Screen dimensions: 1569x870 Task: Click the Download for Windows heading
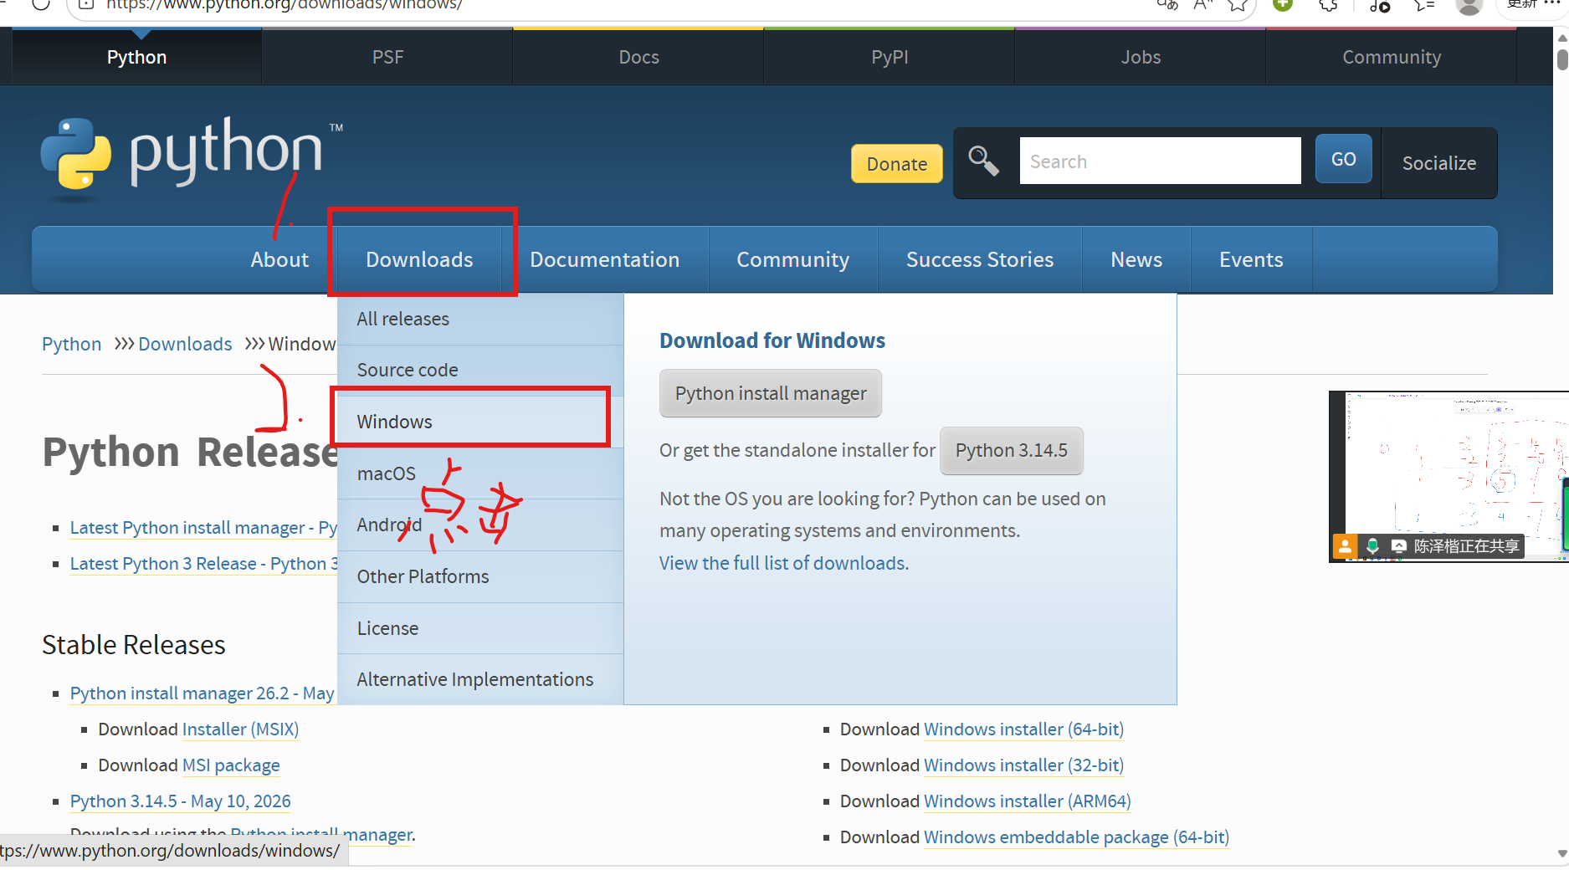pos(772,340)
